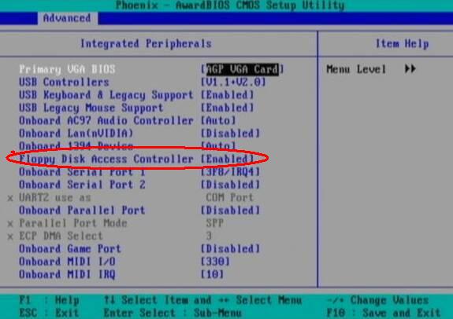Viewport: 453px width, 319px height.
Task: Click the Enter Select Sub-Menu legend
Action: [173, 313]
